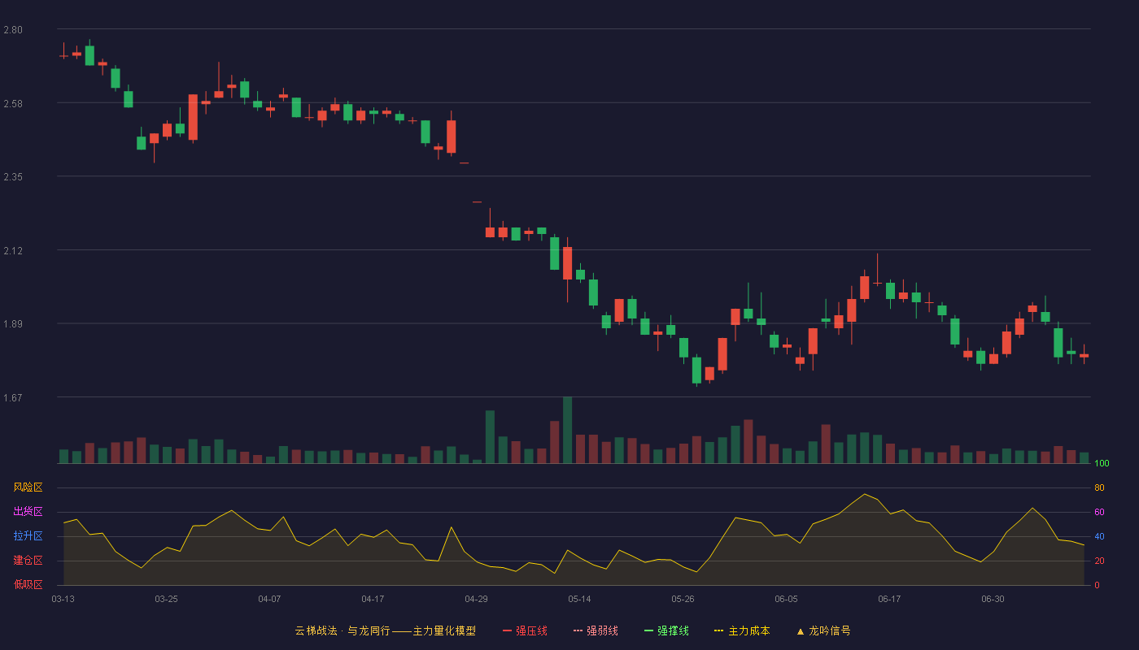Screen dimensions: 1139x650
Task: Click the 06-17 date label
Action: [889, 599]
